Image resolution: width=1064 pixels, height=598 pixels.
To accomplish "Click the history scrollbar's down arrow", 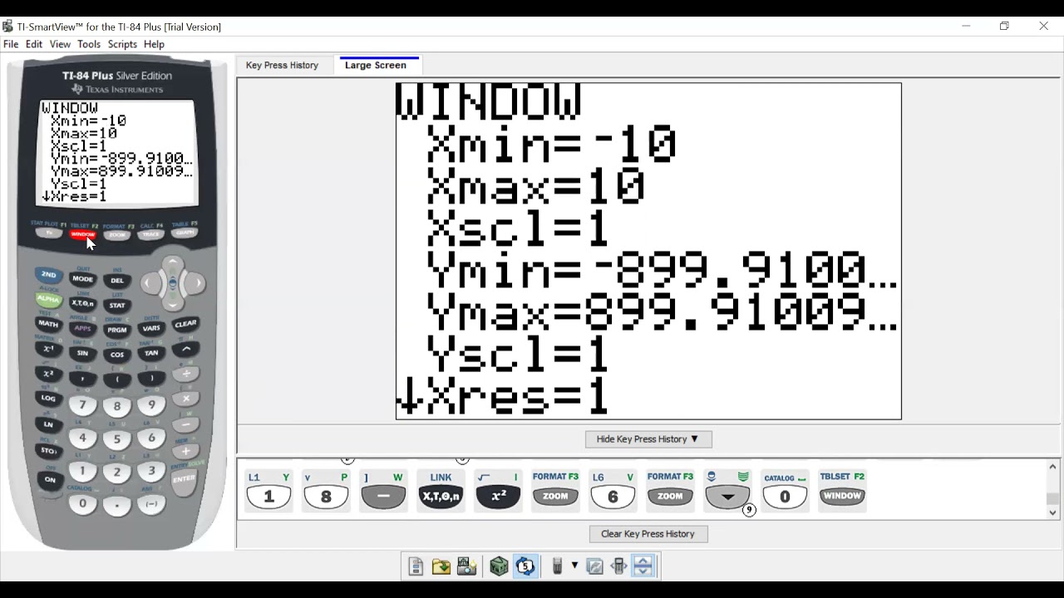I will point(1053,512).
